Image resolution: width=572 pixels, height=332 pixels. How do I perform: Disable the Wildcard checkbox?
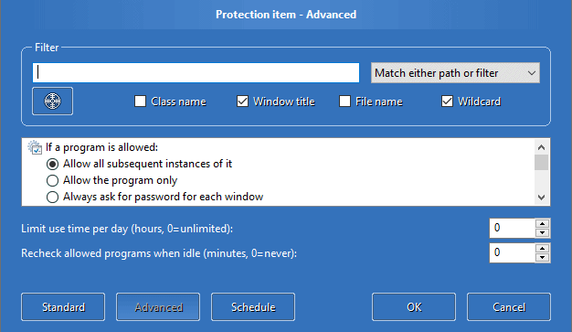447,102
